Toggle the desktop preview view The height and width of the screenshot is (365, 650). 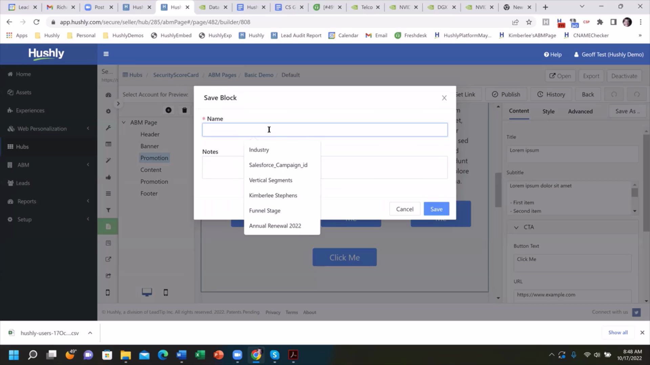click(147, 291)
